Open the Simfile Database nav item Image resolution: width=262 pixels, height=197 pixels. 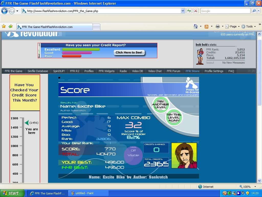(38, 71)
